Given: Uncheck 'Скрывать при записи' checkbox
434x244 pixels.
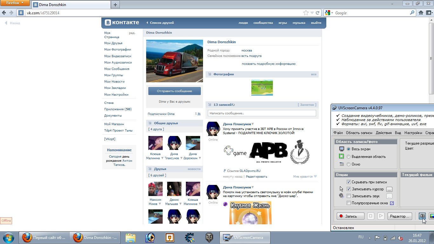Looking at the screenshot, I should coord(349,182).
